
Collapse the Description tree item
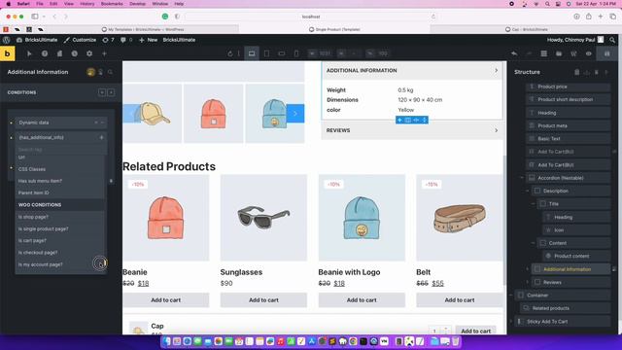[528, 191]
